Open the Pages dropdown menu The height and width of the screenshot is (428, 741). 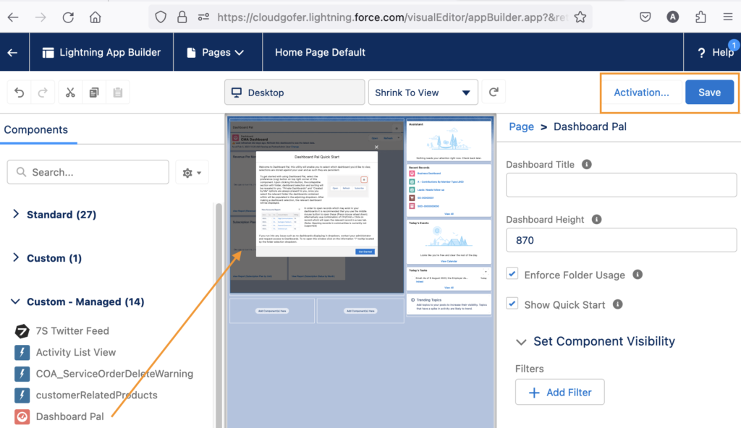[216, 53]
